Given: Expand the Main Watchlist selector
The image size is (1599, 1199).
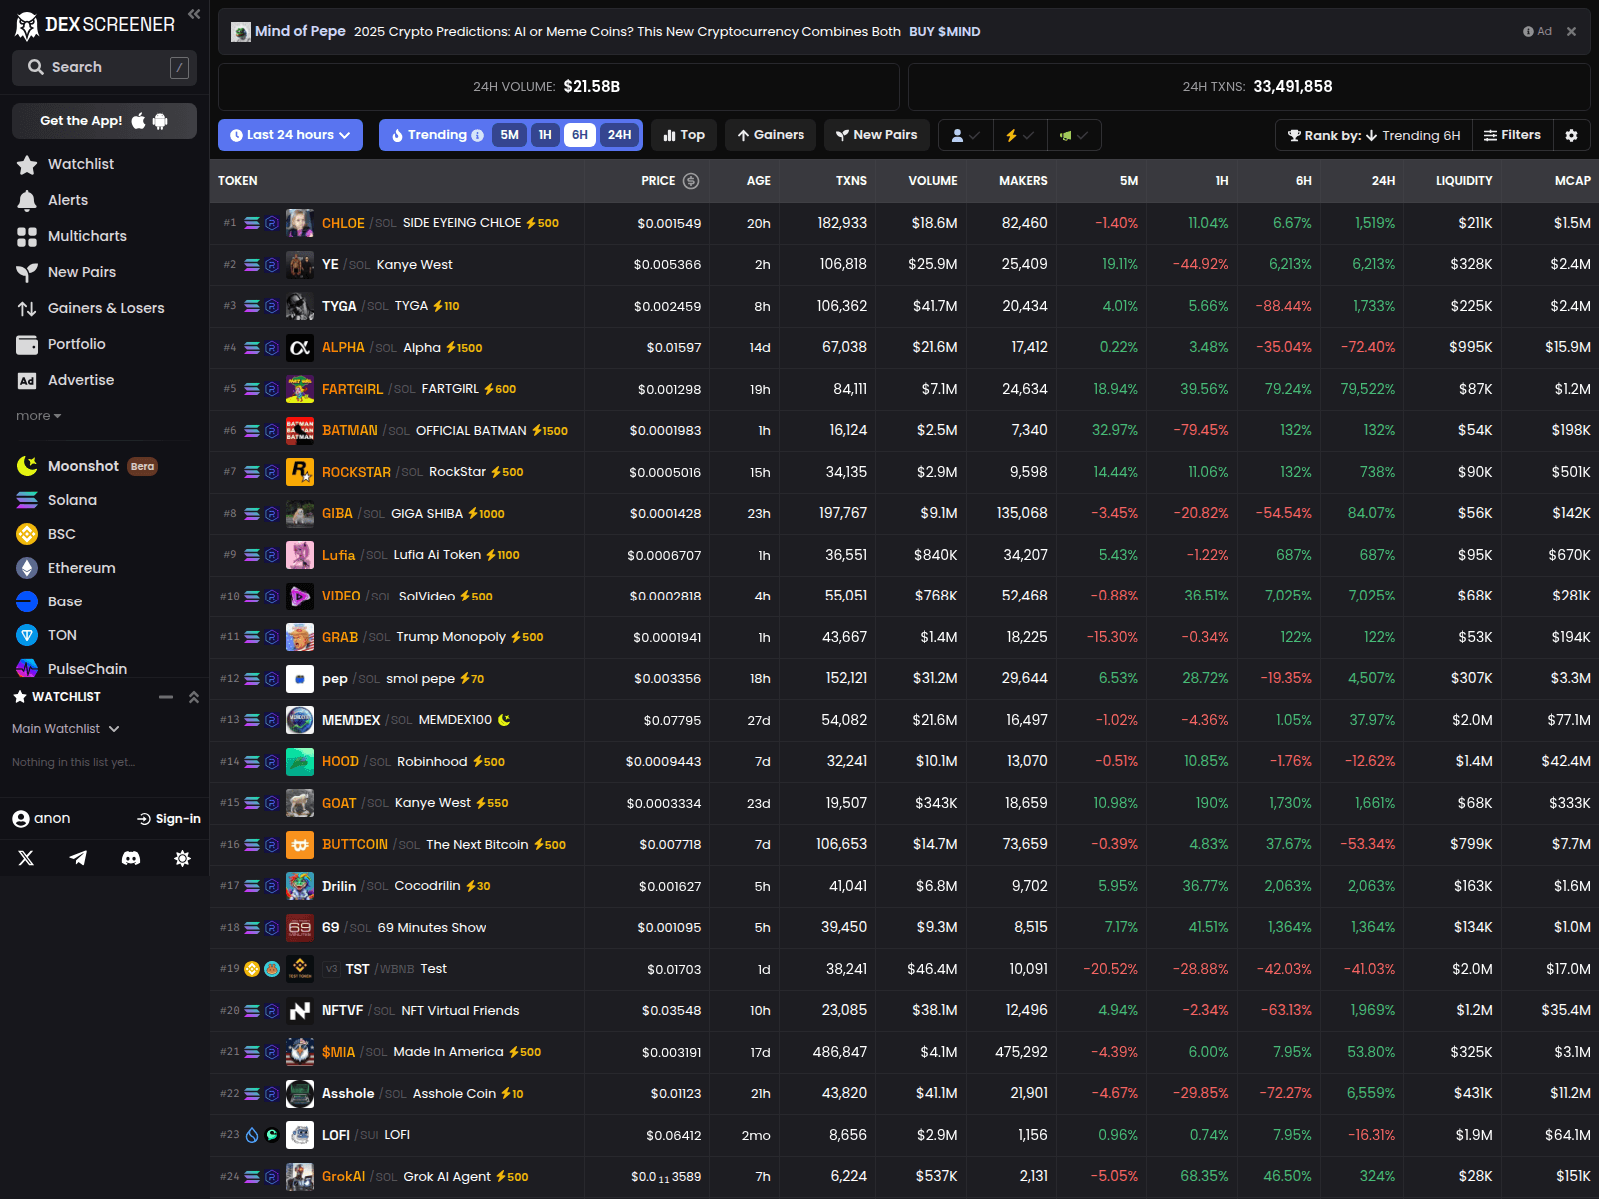Looking at the screenshot, I should [x=64, y=728].
